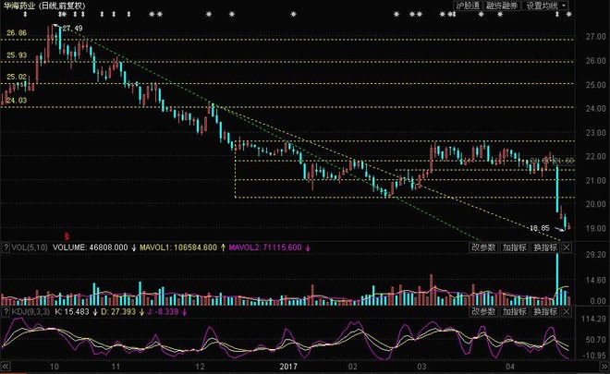Click 换指标 in the KDJ panel
The height and width of the screenshot is (374, 610).
[x=545, y=312]
